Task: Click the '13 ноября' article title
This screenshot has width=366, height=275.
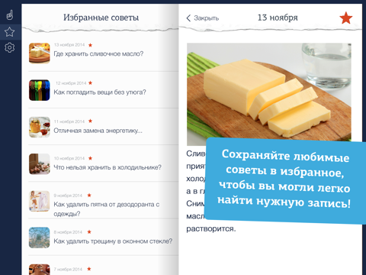Action: point(278,18)
